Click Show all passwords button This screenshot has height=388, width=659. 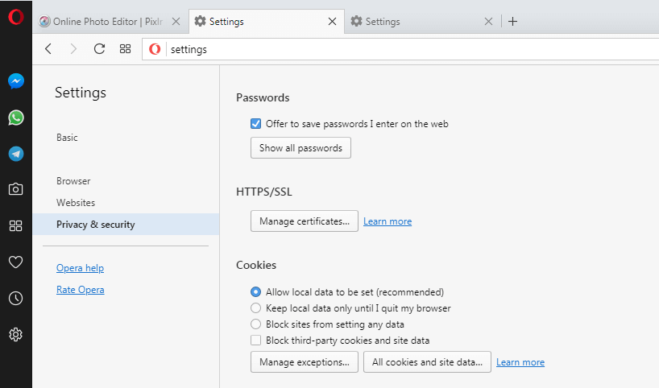point(300,148)
